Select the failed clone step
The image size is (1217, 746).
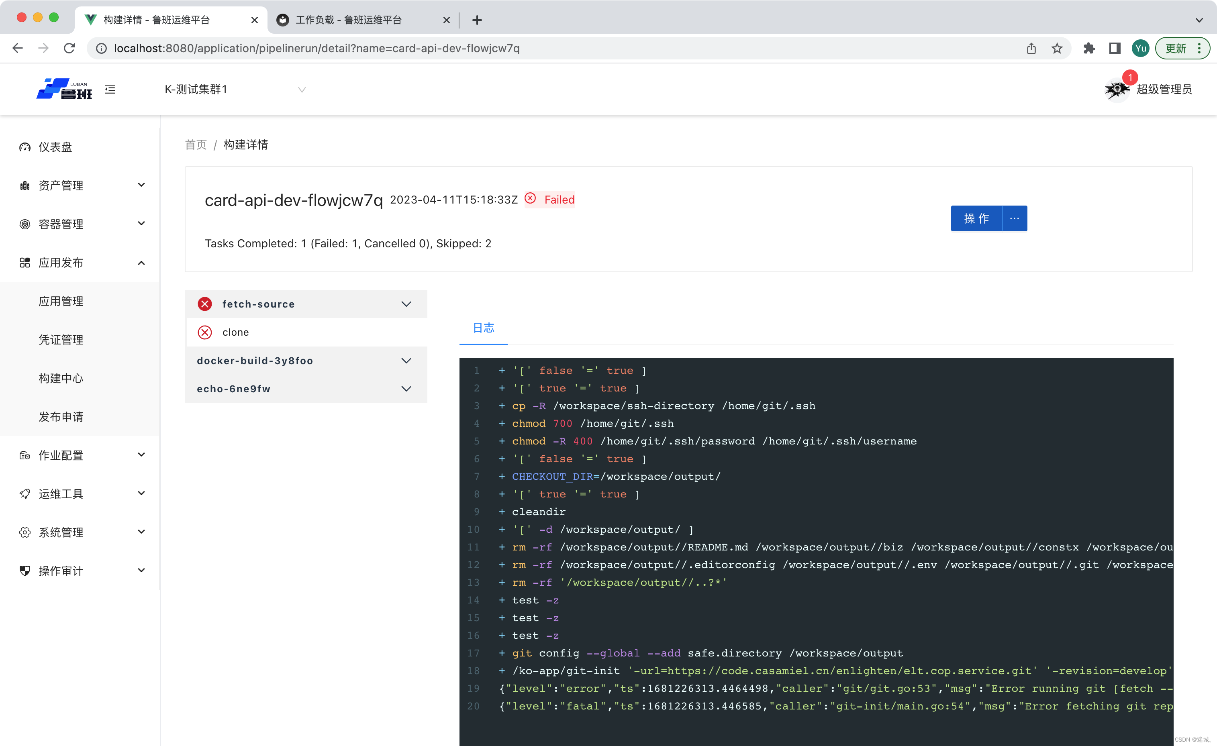click(236, 332)
